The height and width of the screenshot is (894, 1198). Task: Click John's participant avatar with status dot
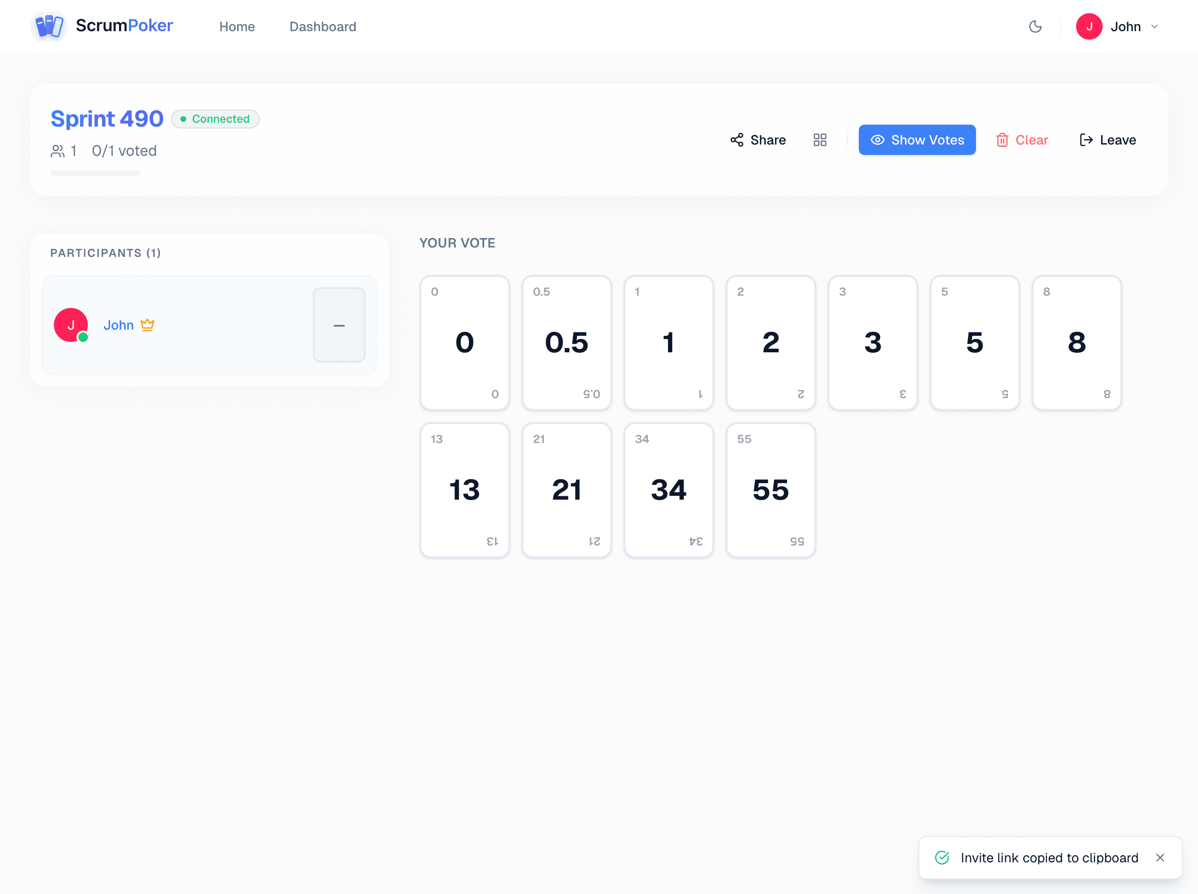[71, 325]
